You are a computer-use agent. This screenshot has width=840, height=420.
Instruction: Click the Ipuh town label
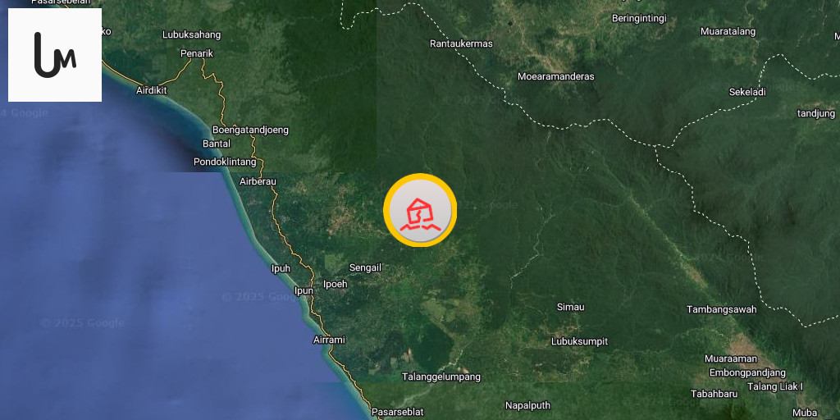tap(281, 268)
